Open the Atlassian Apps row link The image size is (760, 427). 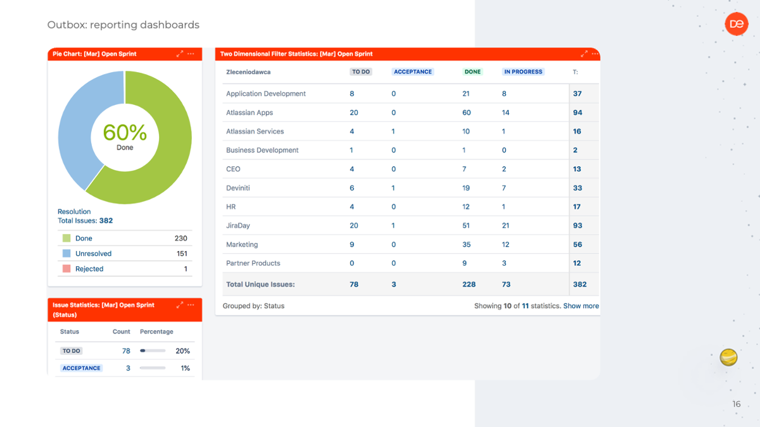(250, 113)
